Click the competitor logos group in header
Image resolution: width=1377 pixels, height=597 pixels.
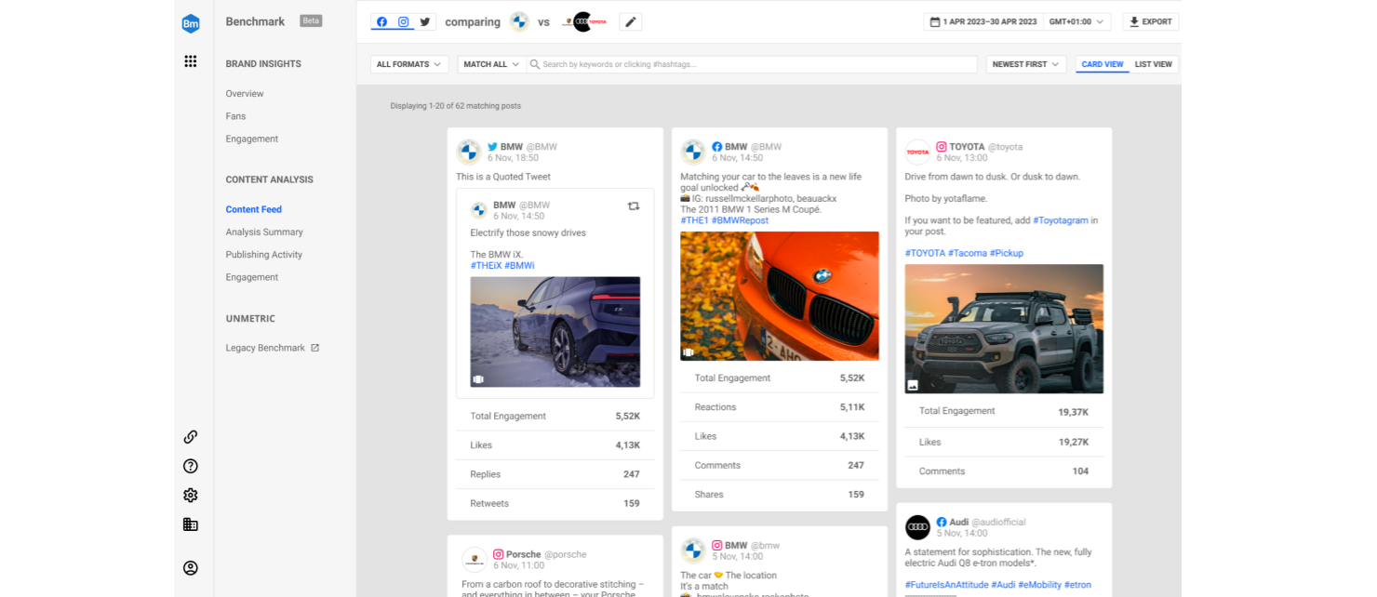tap(585, 22)
